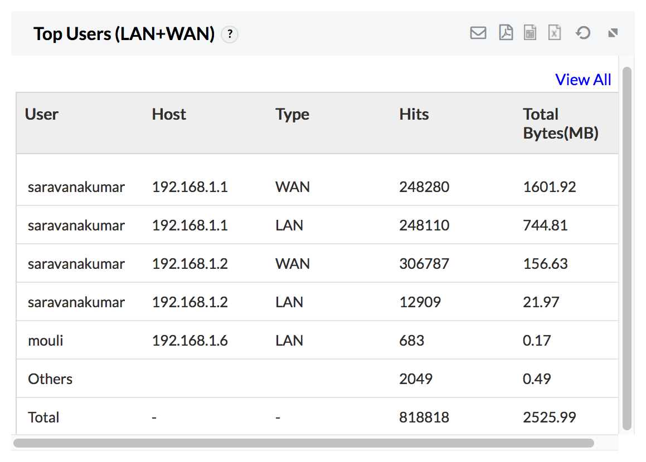Open help icon beside Top Users title
The image size is (646, 462).
(x=229, y=35)
